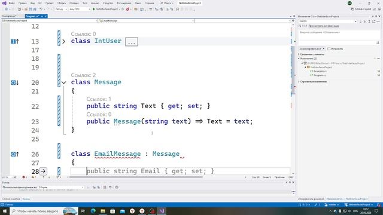Switch to the Examples.cs tab

click(x=10, y=16)
